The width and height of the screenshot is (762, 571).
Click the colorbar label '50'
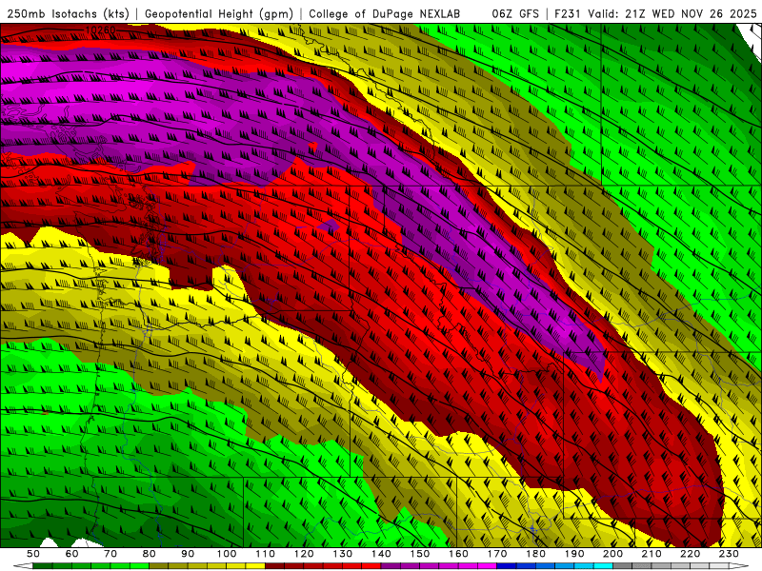point(33,554)
